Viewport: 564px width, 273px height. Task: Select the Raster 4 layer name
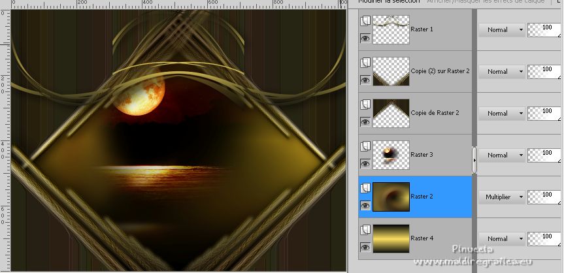click(422, 238)
